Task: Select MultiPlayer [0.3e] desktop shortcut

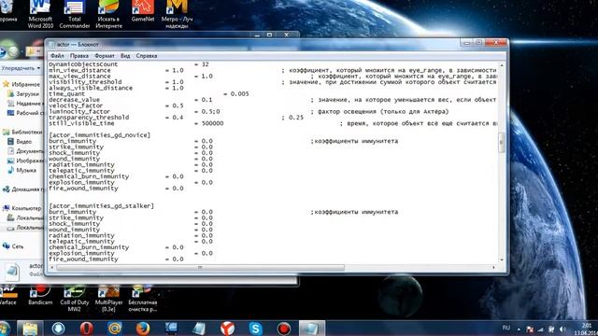Action: click(x=108, y=299)
